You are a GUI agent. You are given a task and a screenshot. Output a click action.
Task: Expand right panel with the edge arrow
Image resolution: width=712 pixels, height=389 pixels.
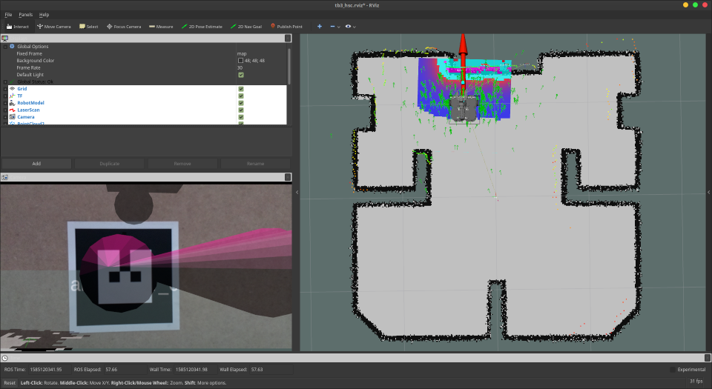709,192
